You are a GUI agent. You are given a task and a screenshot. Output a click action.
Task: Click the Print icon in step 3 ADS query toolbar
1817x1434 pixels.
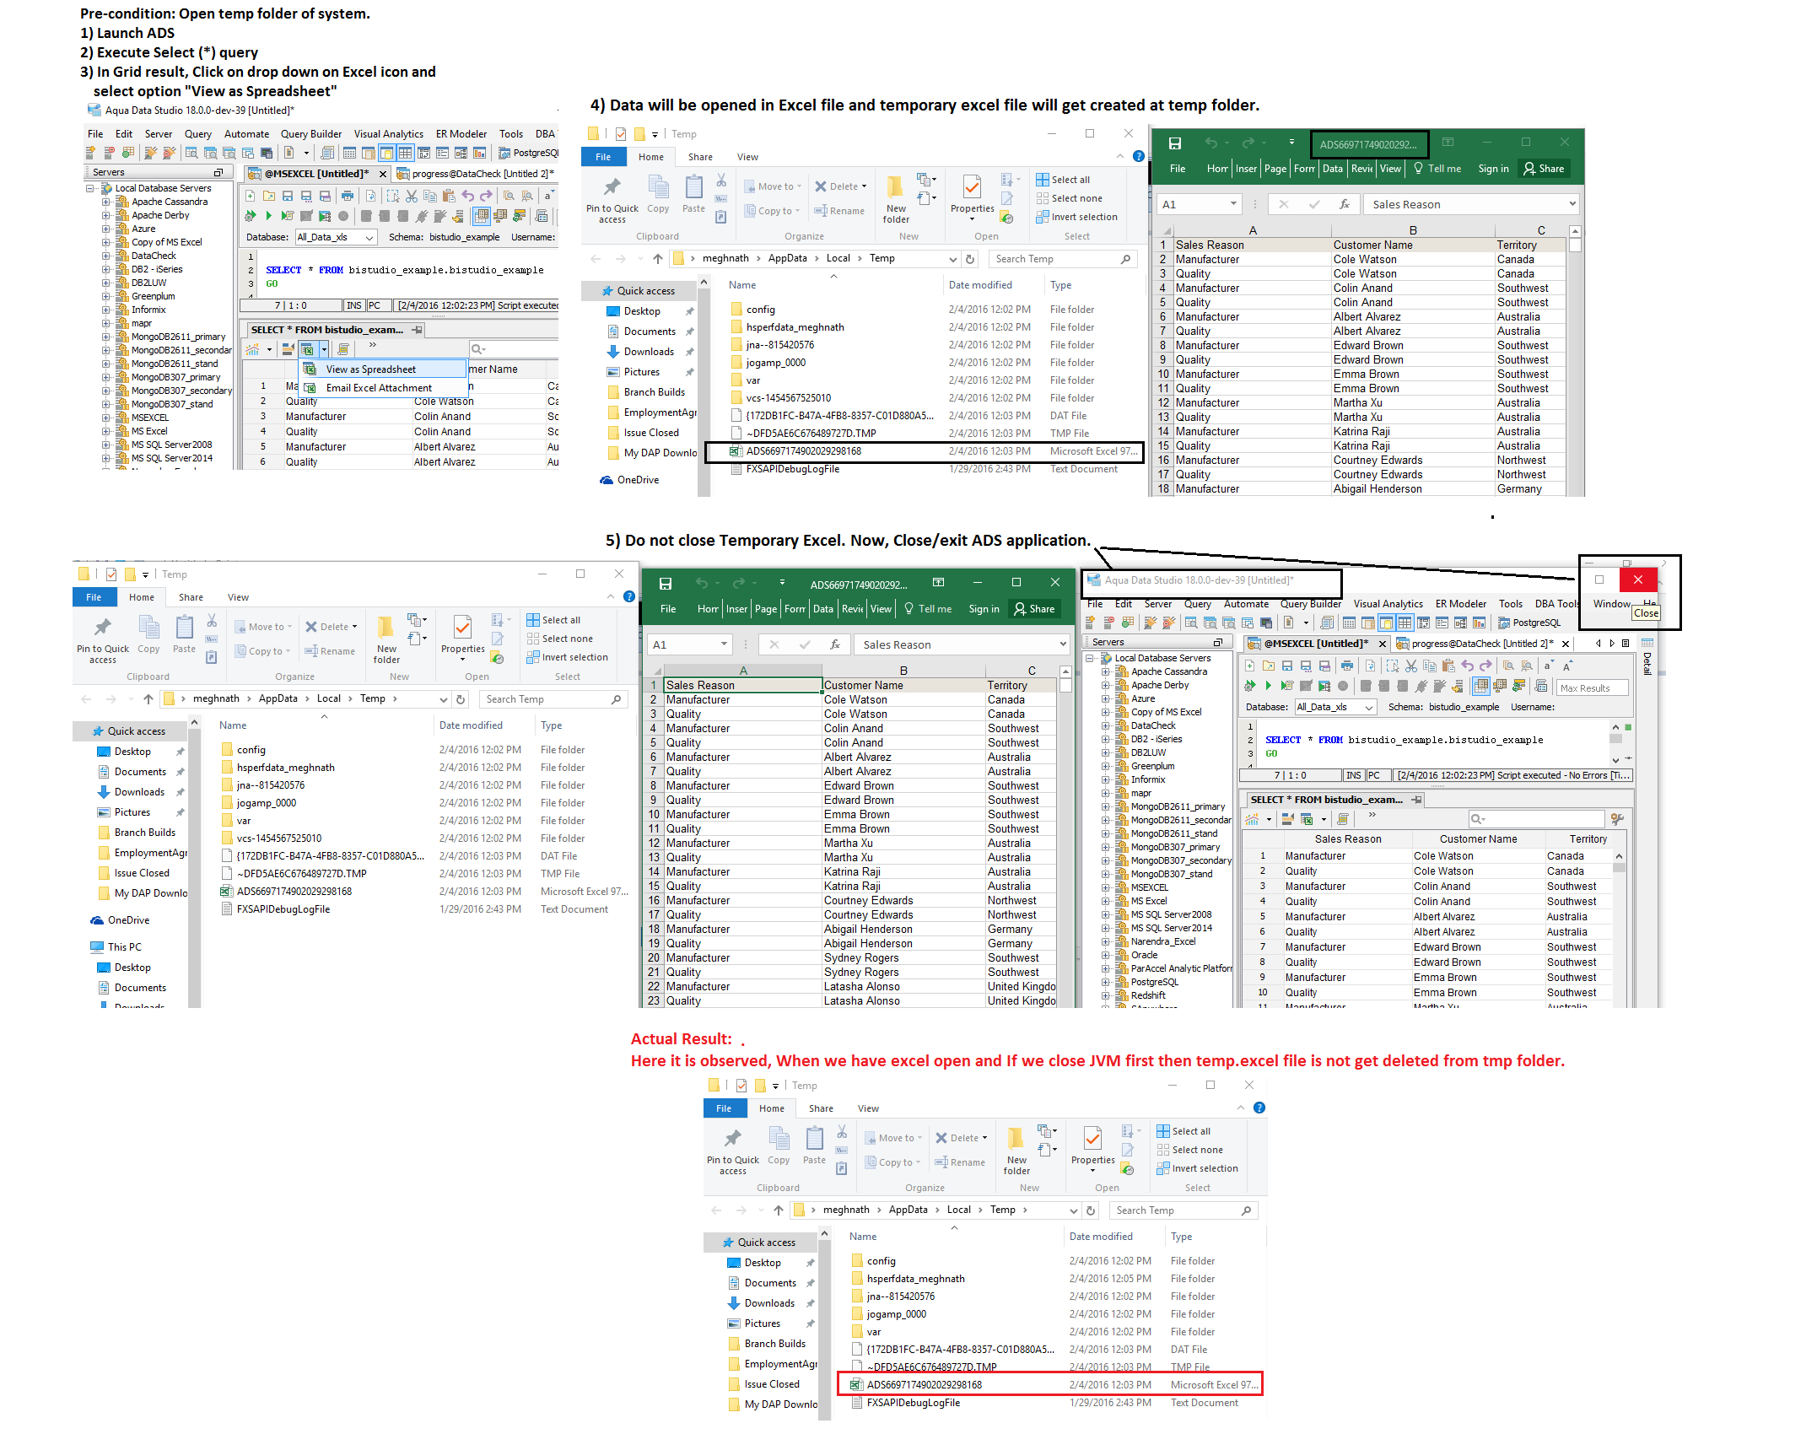(347, 196)
